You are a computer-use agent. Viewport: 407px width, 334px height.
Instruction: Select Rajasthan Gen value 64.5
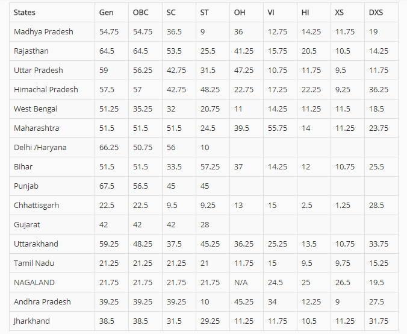107,51
